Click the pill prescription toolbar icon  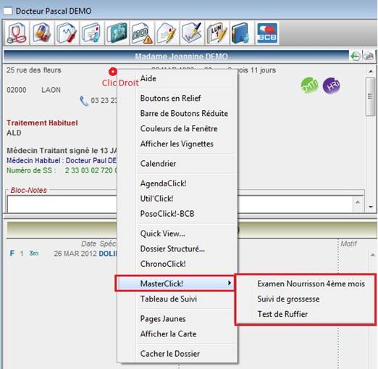pyautogui.click(x=42, y=33)
